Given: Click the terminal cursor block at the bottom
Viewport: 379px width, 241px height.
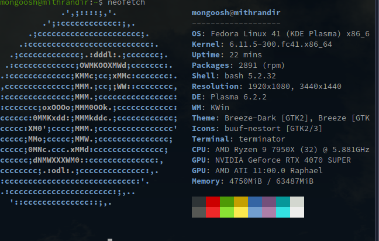Looking at the screenshot, I should click(110, 240).
